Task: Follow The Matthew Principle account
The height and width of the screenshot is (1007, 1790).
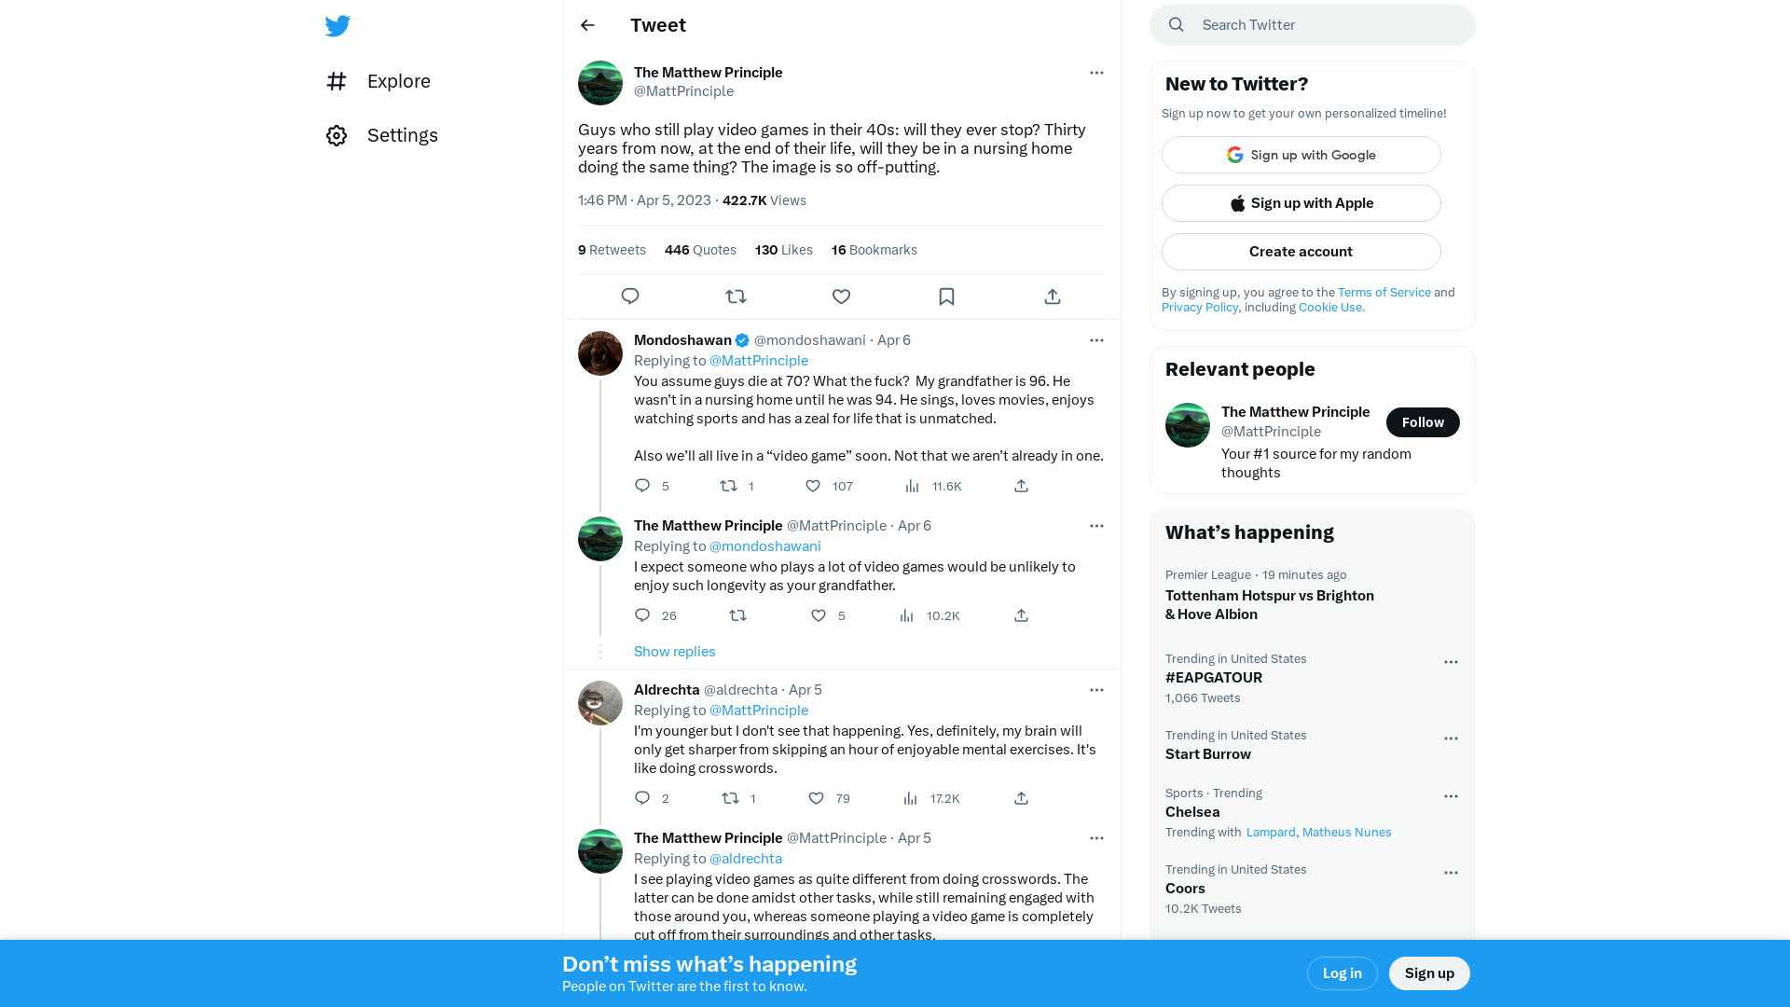Action: [1423, 421]
